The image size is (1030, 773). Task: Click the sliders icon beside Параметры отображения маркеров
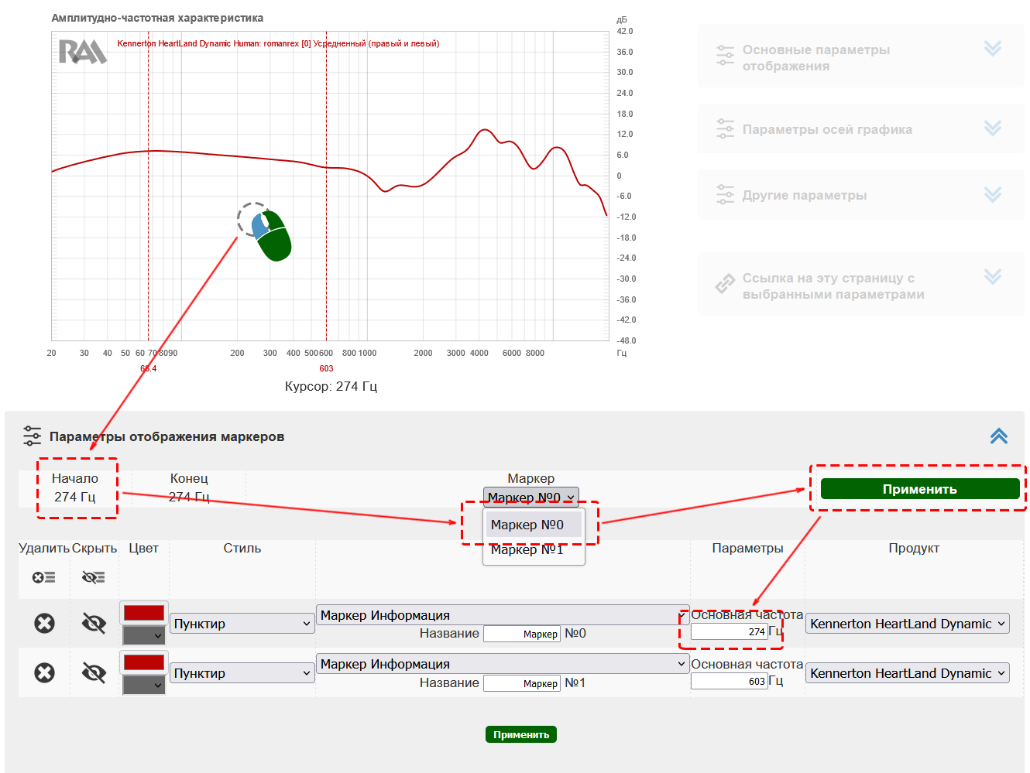(32, 436)
